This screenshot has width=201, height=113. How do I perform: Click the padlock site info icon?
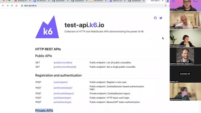(22, 6)
